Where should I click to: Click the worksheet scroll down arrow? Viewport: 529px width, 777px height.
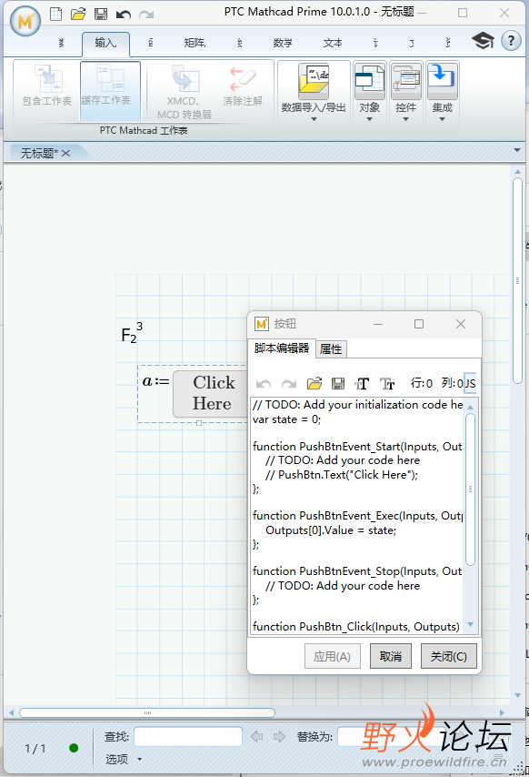pyautogui.click(x=517, y=695)
